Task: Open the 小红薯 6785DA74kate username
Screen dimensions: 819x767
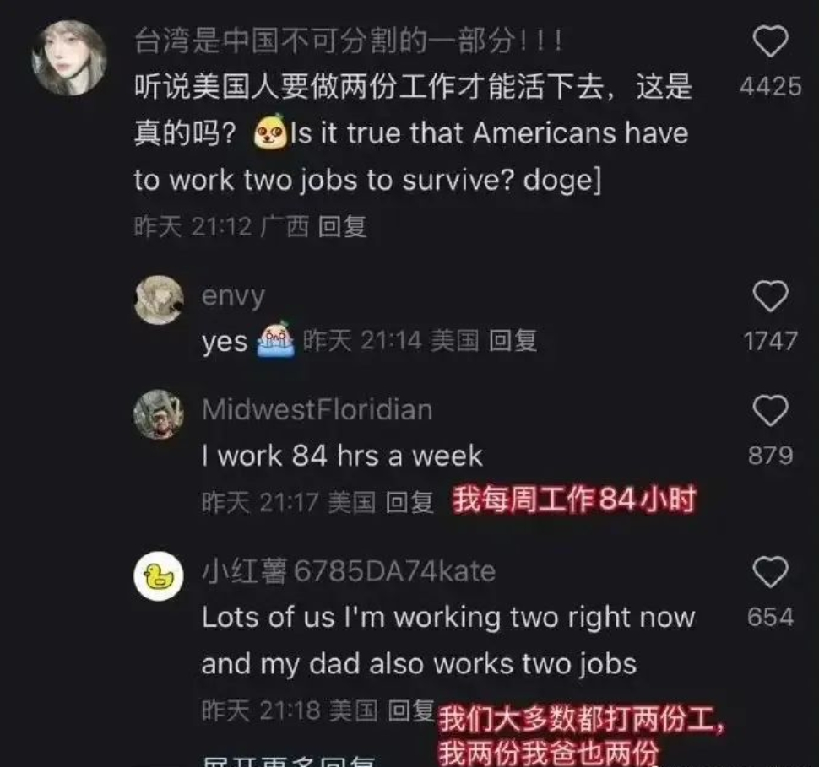Action: point(349,570)
